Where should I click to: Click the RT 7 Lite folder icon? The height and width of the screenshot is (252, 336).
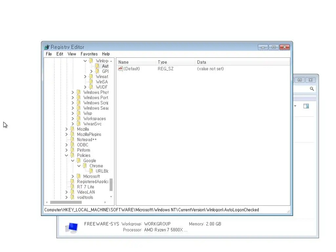[x=73, y=187]
